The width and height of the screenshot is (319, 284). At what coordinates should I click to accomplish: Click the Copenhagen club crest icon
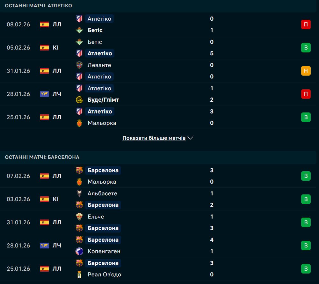[79, 251]
